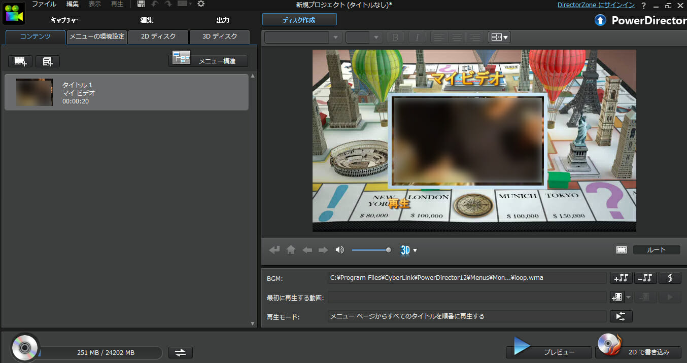The height and width of the screenshot is (363, 687).
Task: Click the マイビデオ menu title text
Action: pos(467,78)
